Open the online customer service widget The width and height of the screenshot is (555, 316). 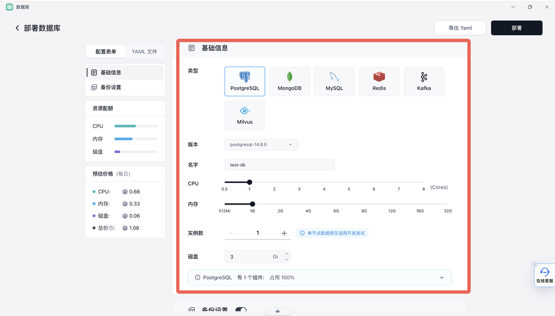(545, 275)
